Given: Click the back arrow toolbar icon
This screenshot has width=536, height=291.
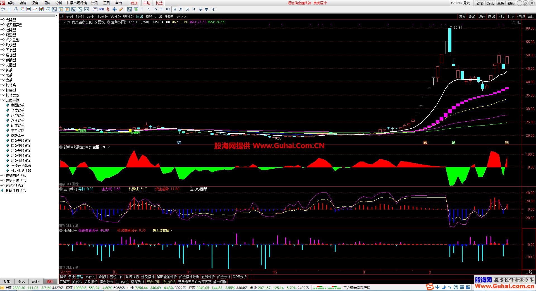Looking at the screenshot, I should click(x=3, y=9).
